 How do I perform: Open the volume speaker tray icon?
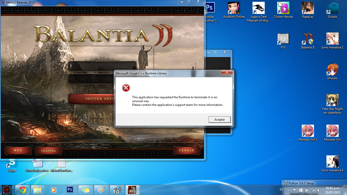pyautogui.click(x=319, y=190)
